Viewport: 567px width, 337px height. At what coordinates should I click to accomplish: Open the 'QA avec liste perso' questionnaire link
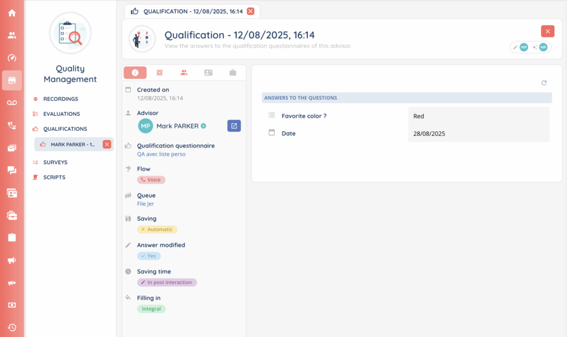pyautogui.click(x=161, y=154)
